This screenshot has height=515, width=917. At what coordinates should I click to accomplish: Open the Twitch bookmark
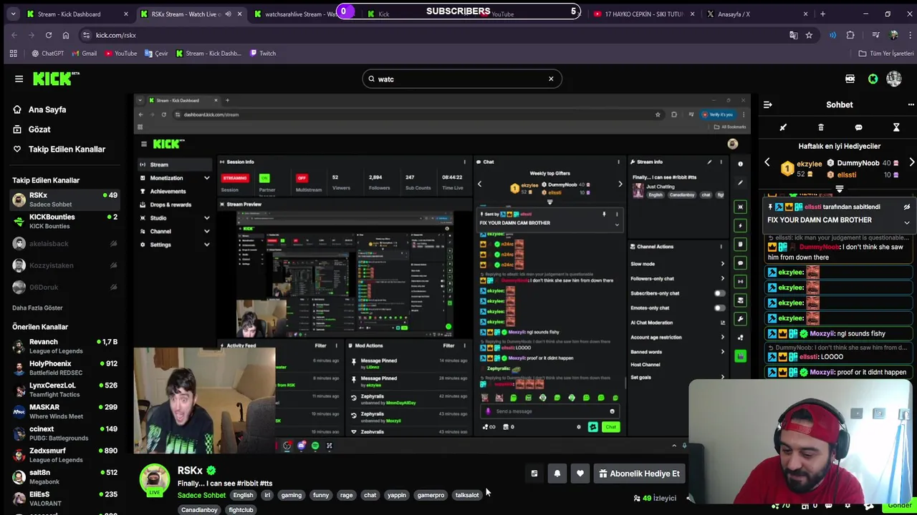(262, 53)
